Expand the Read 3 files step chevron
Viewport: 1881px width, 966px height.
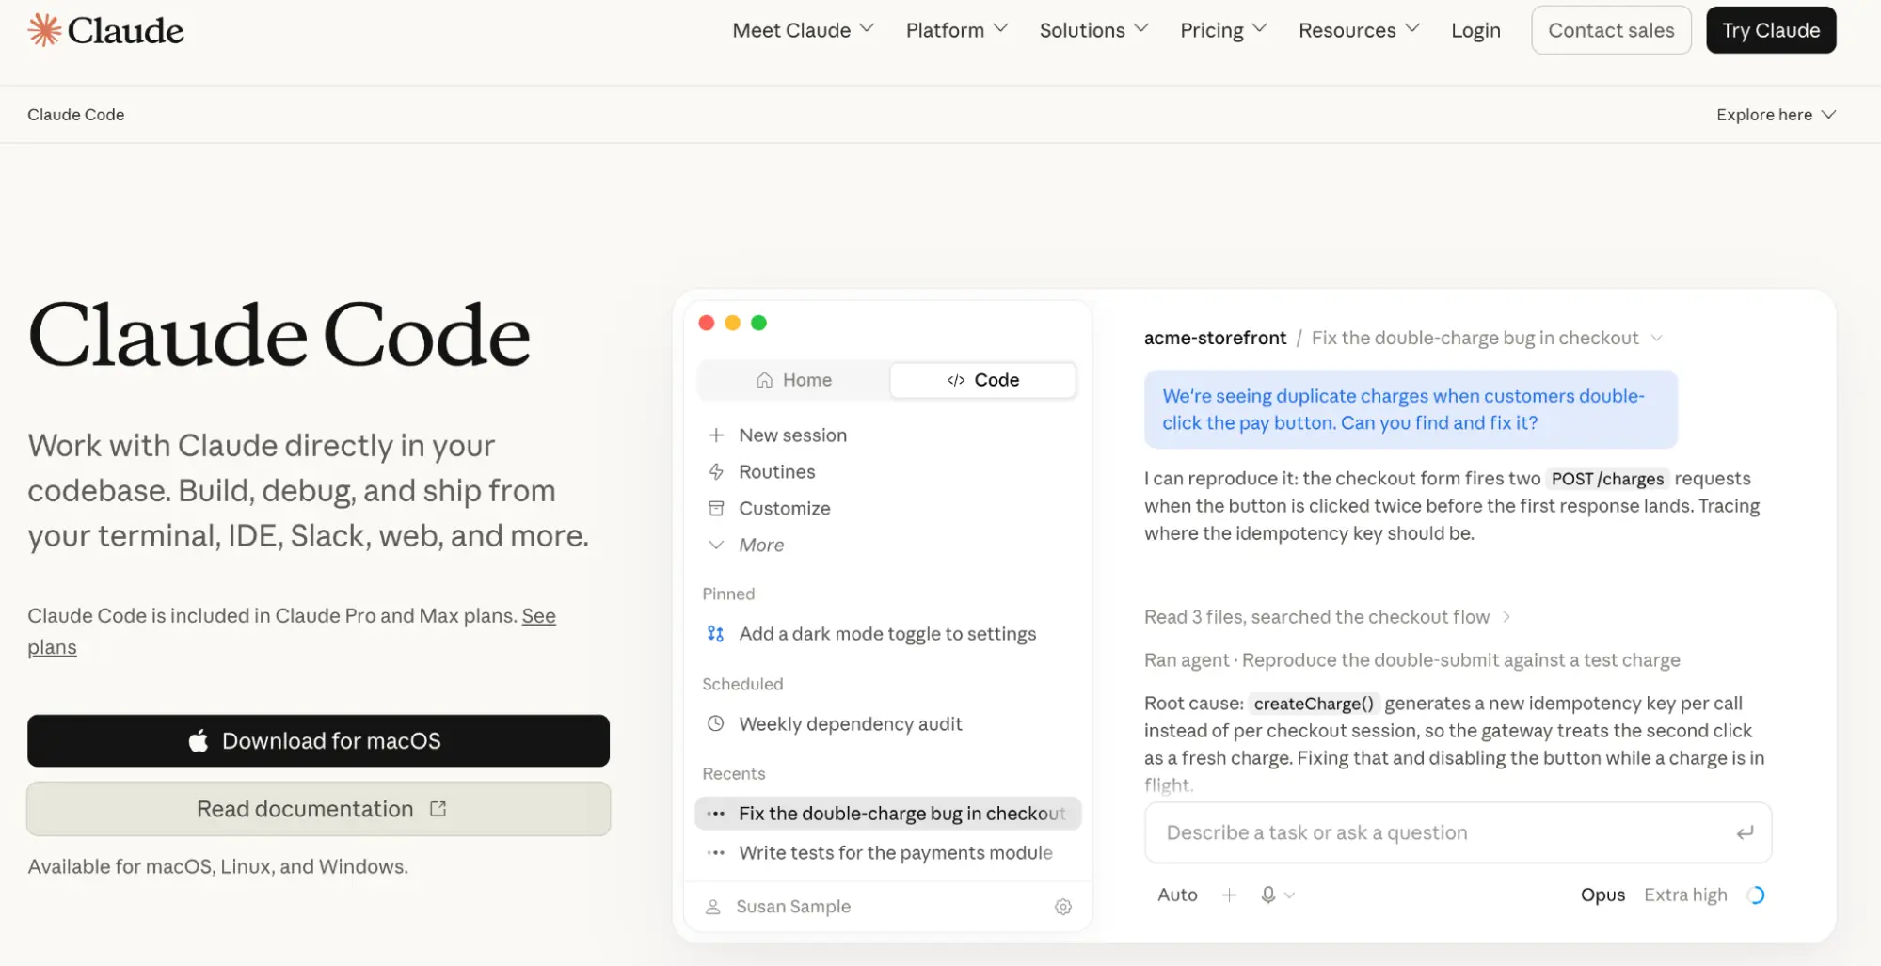1506,617
